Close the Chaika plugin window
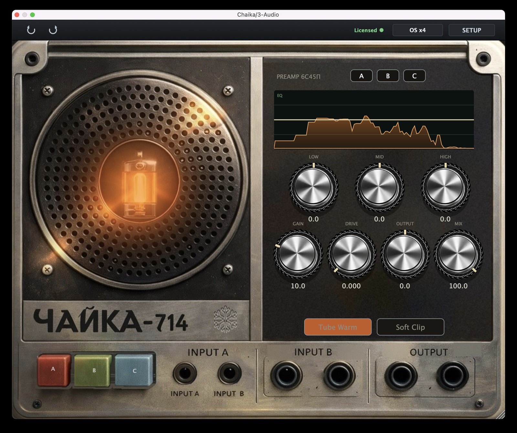Viewport: 517px width, 433px height. click(x=17, y=15)
